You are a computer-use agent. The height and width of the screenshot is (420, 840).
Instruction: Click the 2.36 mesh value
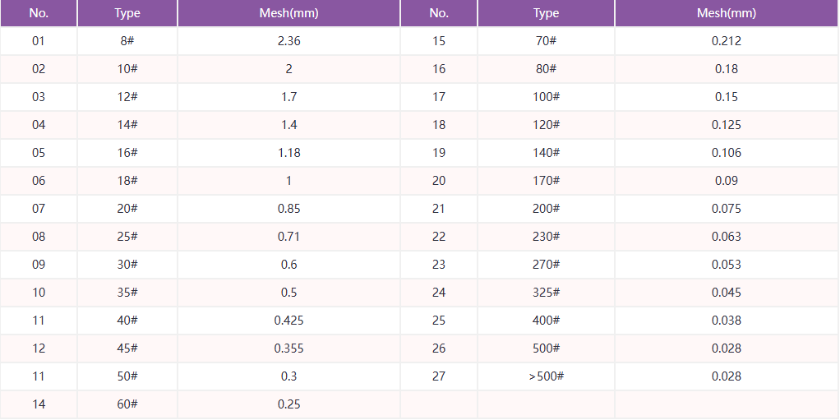[x=288, y=41]
